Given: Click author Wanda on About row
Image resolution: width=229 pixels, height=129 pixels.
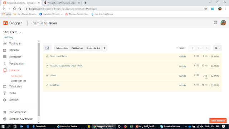Looking at the screenshot, I should (x=182, y=76).
